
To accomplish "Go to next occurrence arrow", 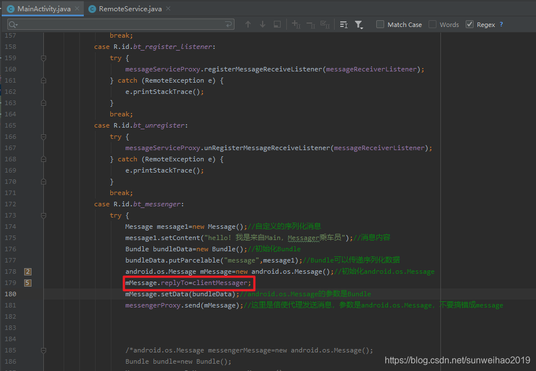I will [x=263, y=24].
